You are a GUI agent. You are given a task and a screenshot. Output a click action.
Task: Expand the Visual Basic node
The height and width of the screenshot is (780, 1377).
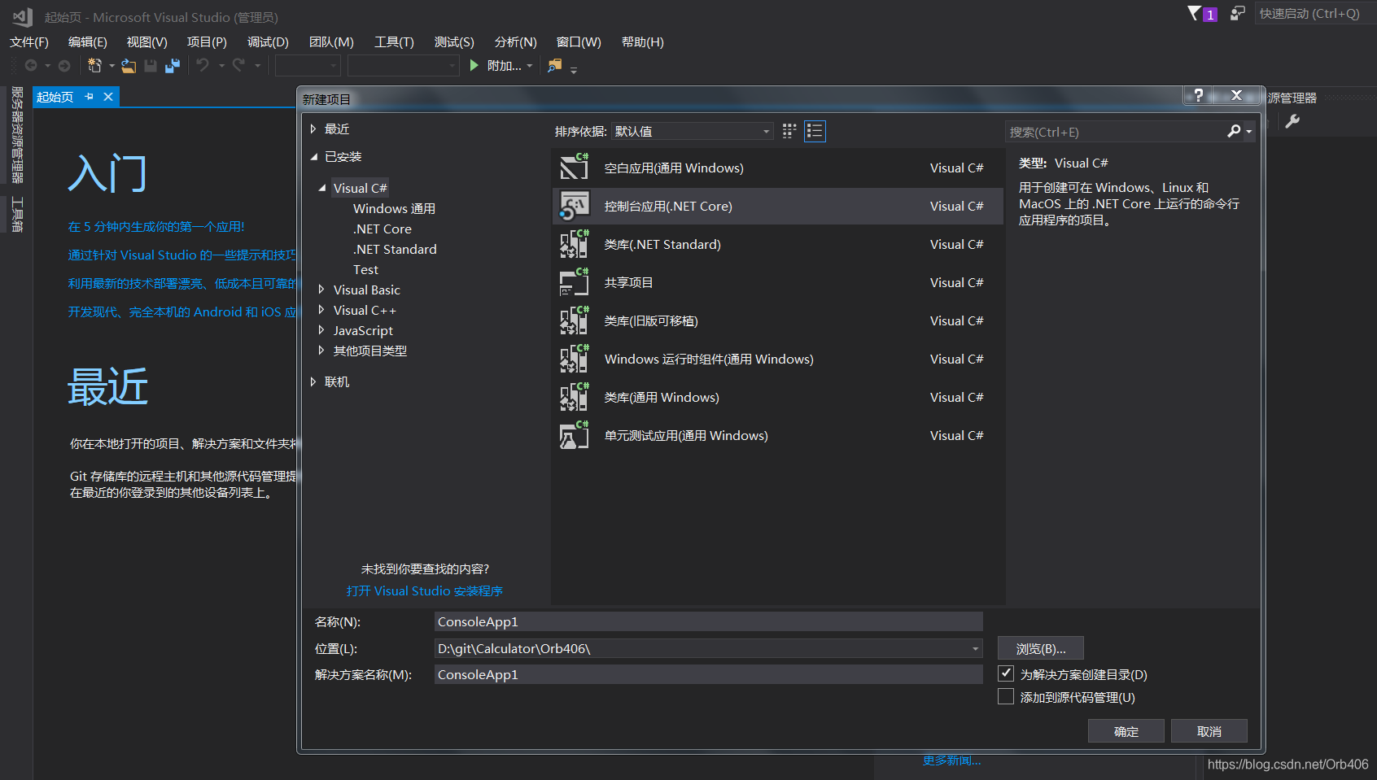pyautogui.click(x=322, y=290)
